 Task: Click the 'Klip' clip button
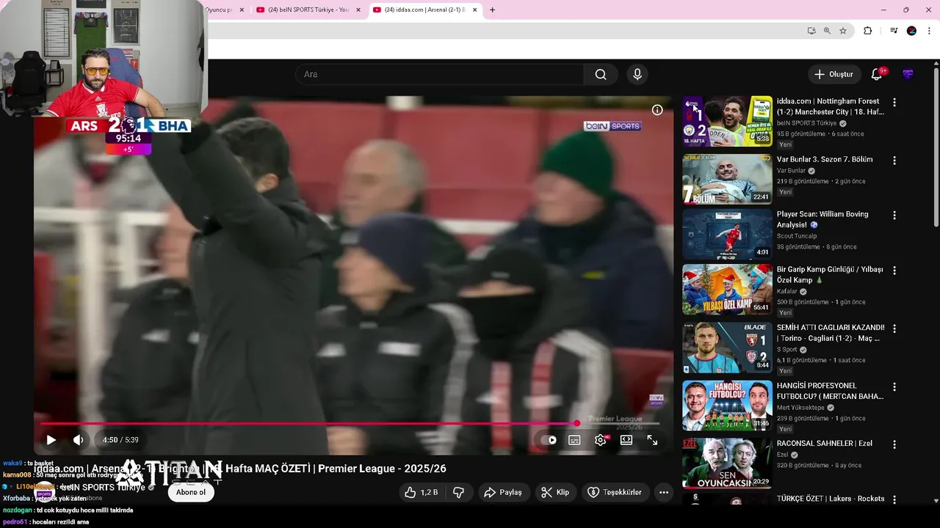tap(555, 493)
